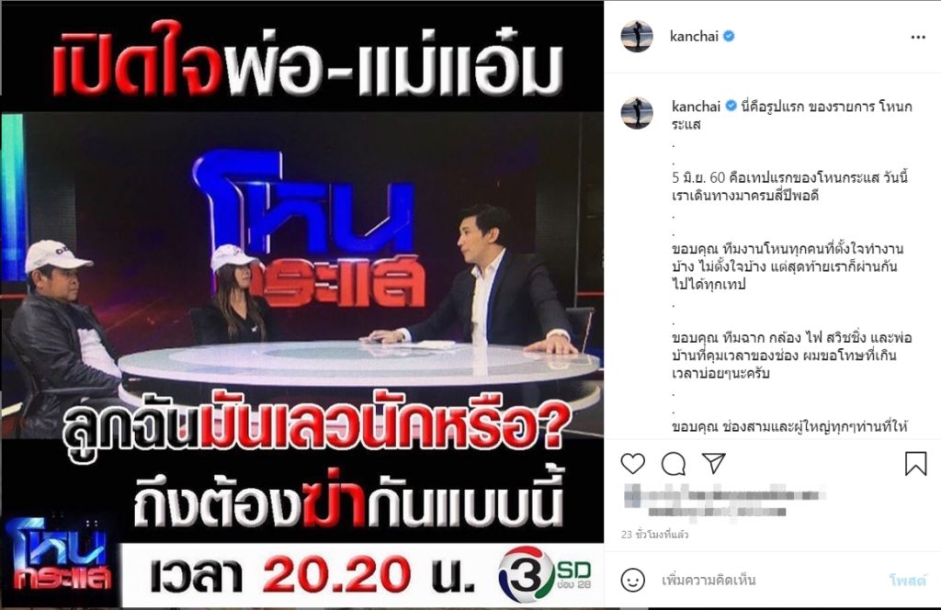Open emoji picker smiley icon
The width and height of the screenshot is (941, 610).
pos(632,580)
